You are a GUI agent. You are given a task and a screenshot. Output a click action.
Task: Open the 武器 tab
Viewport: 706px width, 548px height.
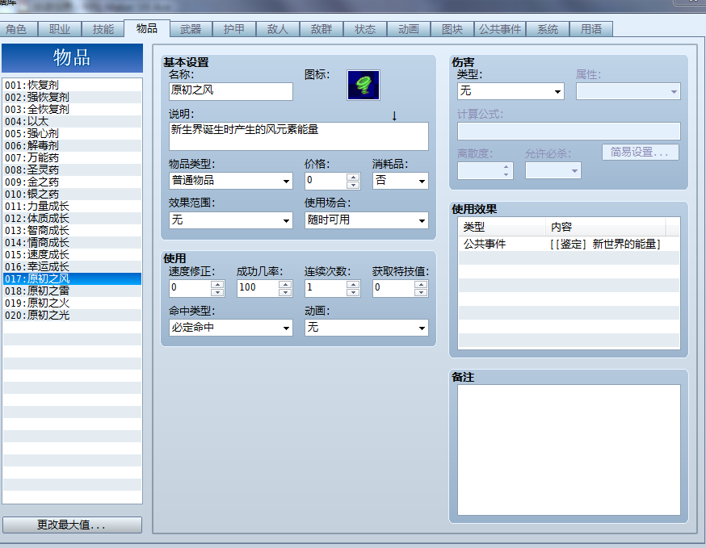tap(191, 29)
